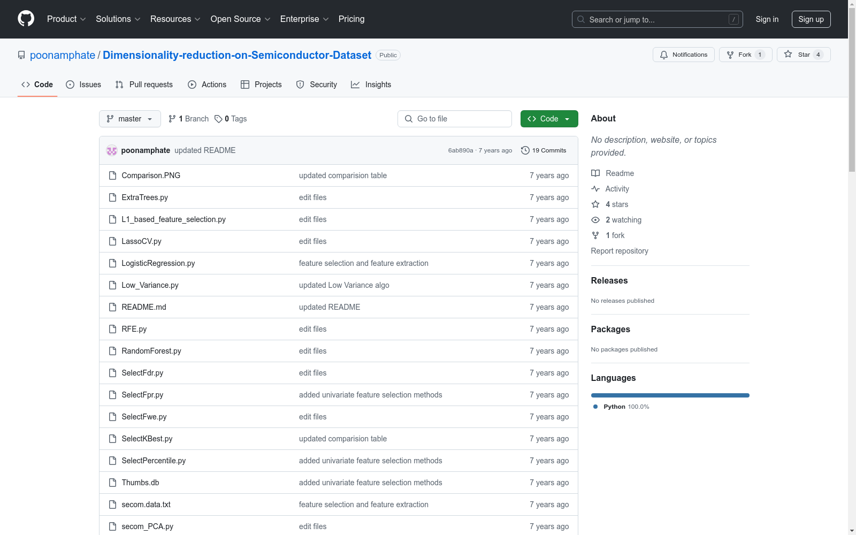
Task: Open the Product menu
Action: 66,19
